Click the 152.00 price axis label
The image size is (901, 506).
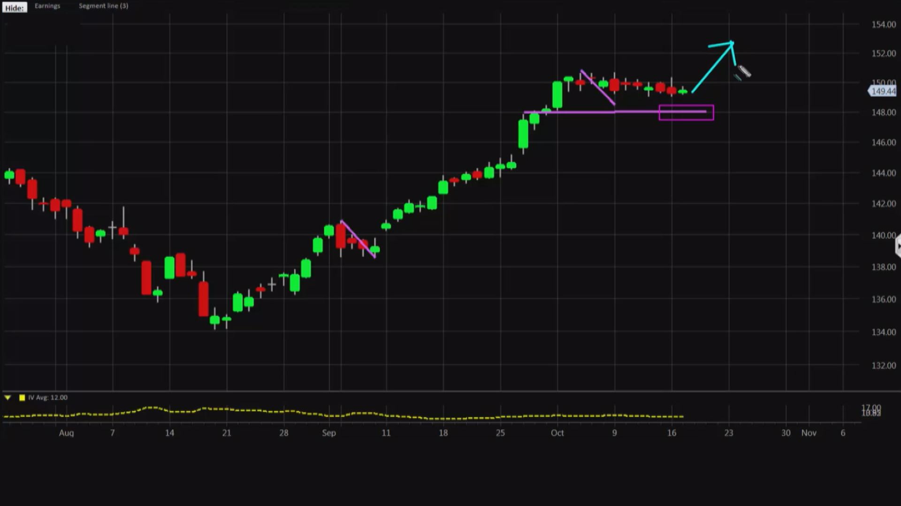coord(884,53)
